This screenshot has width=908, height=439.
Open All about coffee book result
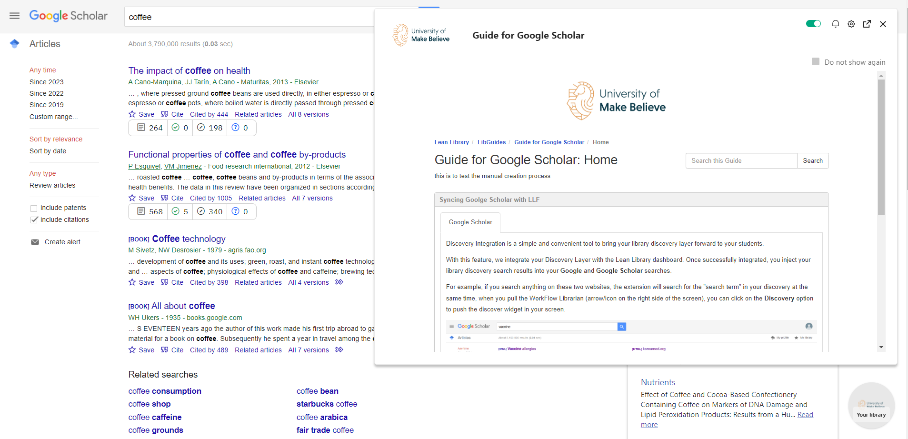tap(183, 306)
